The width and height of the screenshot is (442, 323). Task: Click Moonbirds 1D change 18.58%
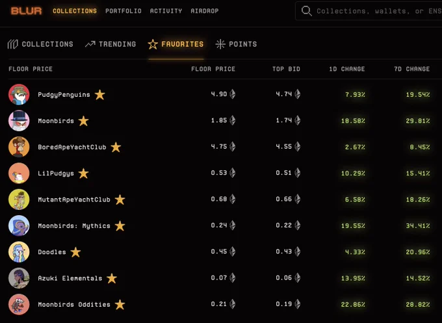(353, 121)
